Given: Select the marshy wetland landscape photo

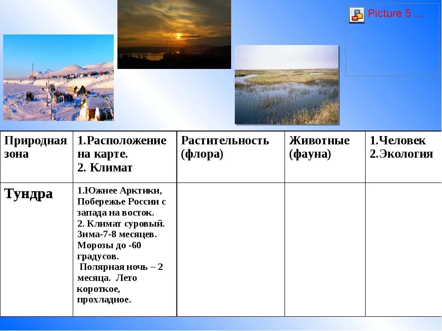Looking at the screenshot, I should (x=287, y=85).
